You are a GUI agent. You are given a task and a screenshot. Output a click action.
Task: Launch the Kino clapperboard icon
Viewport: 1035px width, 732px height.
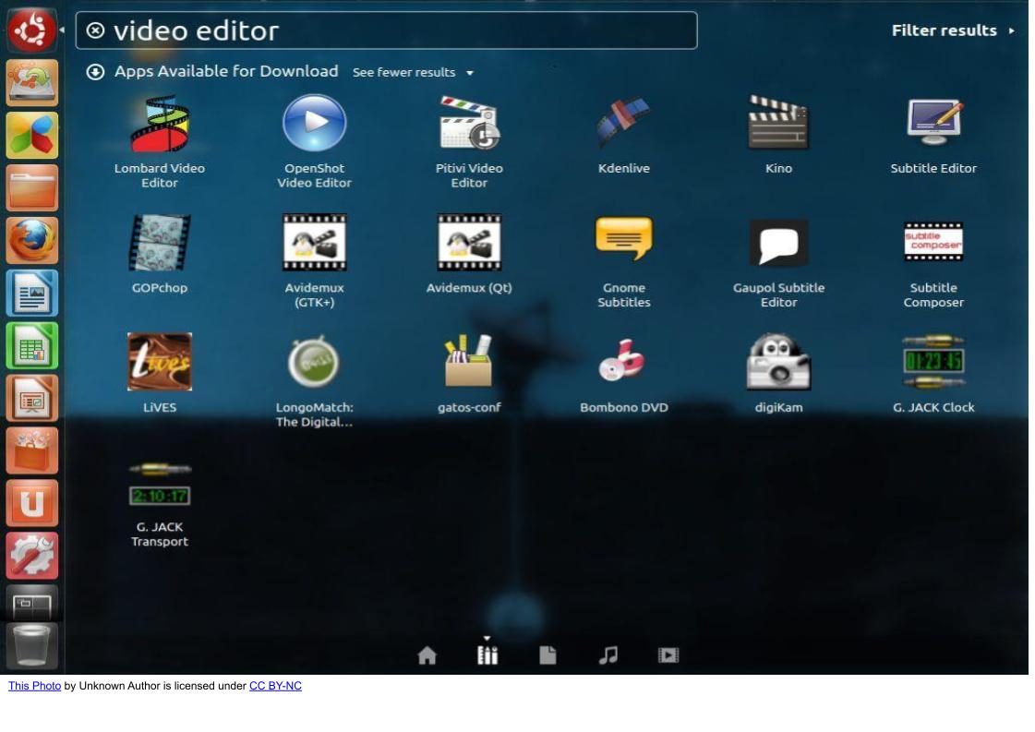tap(778, 122)
